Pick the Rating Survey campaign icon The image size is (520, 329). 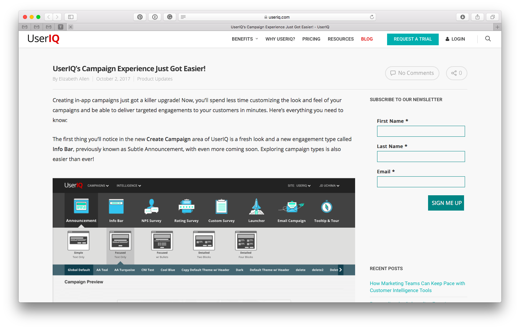187,206
